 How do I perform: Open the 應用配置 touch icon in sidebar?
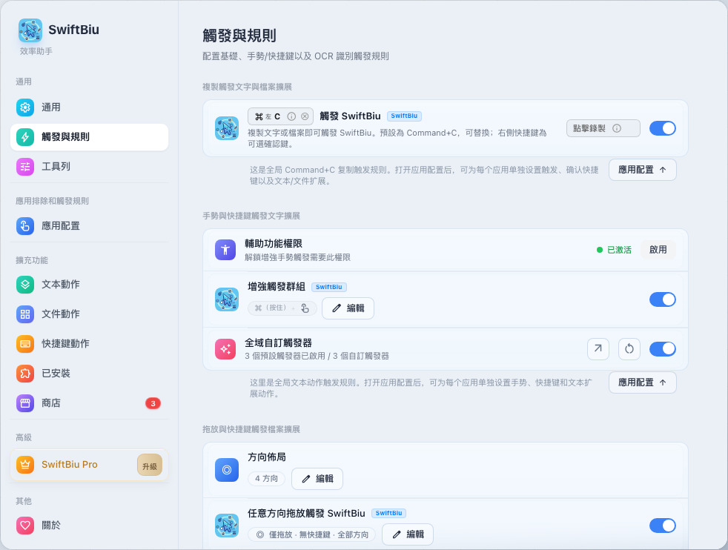pyautogui.click(x=25, y=226)
